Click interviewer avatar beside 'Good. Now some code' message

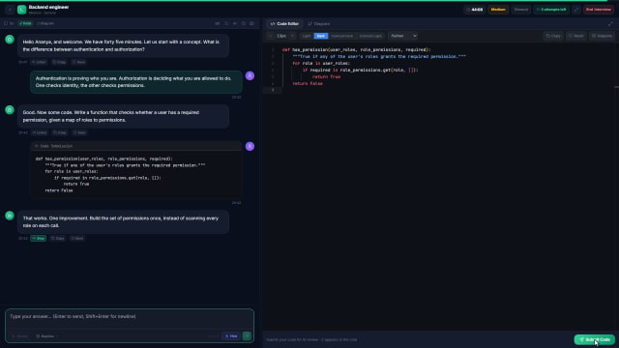10,110
